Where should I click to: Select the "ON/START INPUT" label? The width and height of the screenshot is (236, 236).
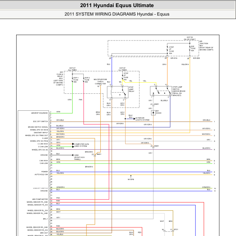pos(41,133)
